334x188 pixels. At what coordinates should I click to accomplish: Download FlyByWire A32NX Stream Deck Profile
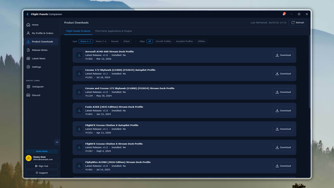[x=283, y=166]
